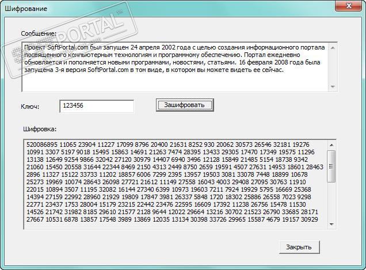The image size is (366, 270).
Task: Click the Закрыть button
Action: (x=299, y=247)
